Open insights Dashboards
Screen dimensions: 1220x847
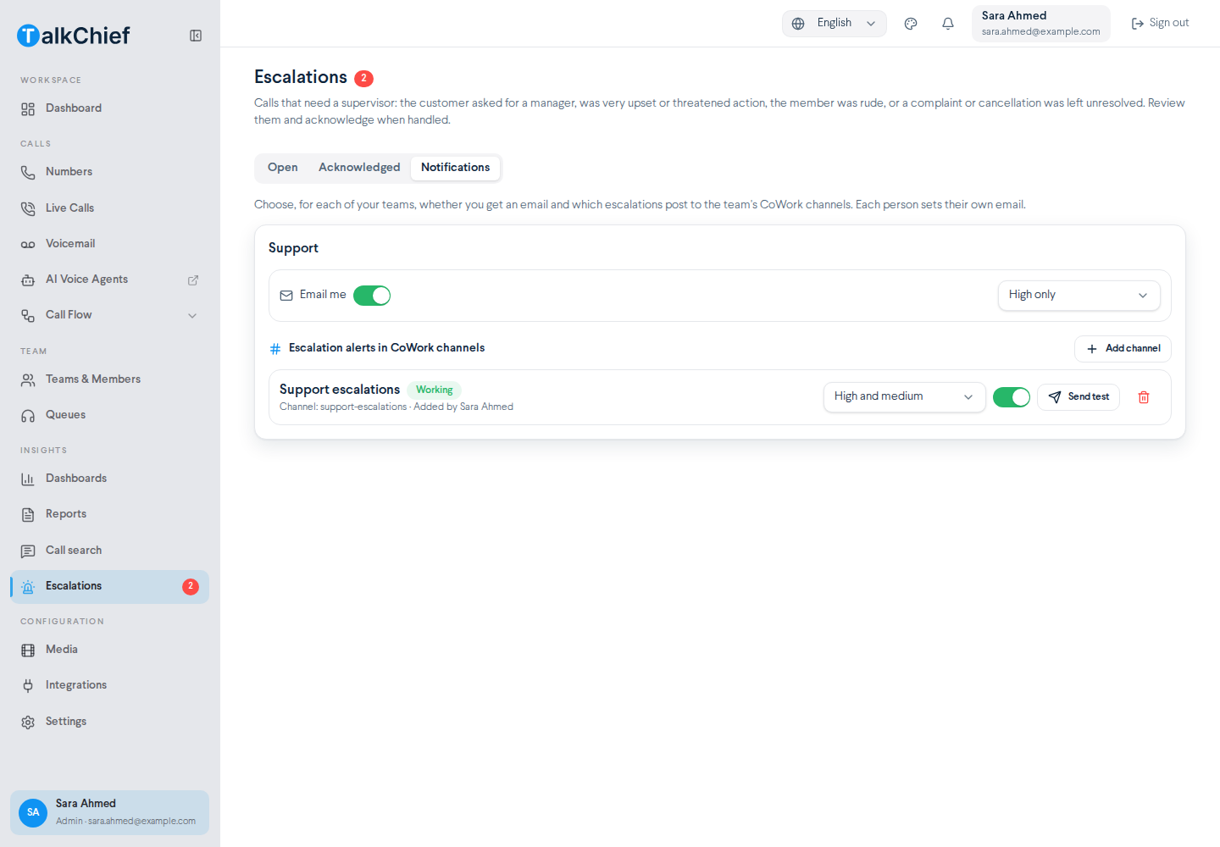[110, 479]
